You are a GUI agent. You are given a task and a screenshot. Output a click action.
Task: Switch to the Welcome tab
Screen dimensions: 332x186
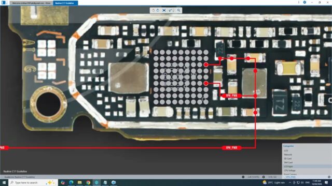31,3
